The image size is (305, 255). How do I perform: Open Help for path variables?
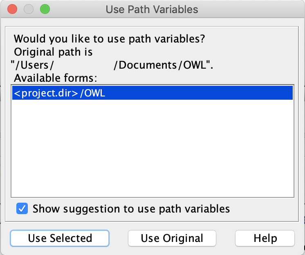point(265,238)
